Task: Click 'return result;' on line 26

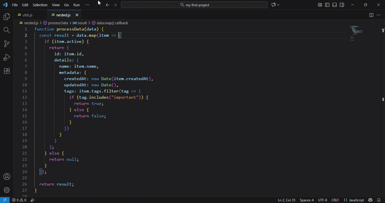Action: 56,184
